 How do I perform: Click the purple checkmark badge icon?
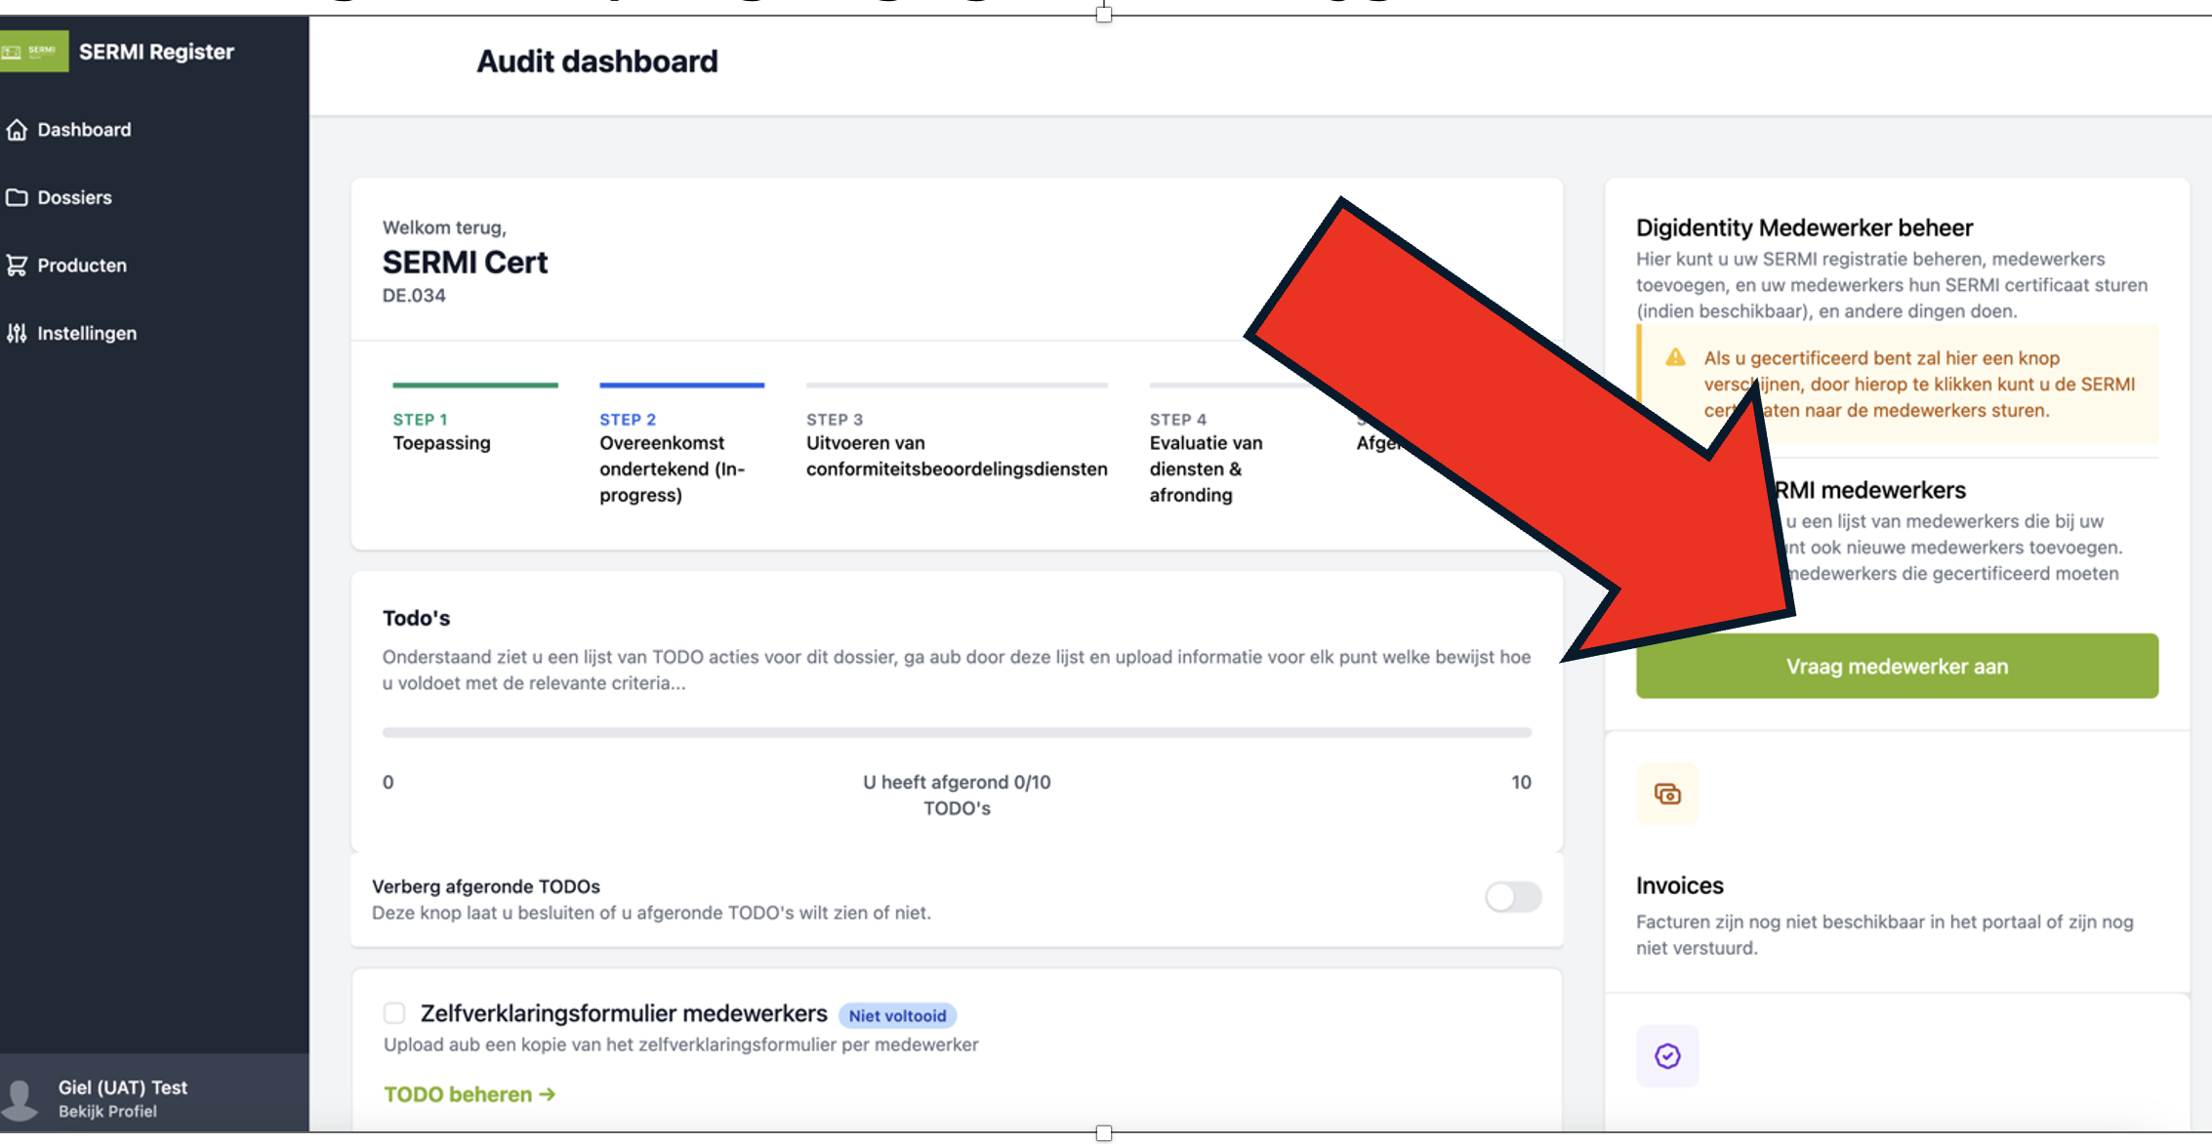click(1667, 1055)
